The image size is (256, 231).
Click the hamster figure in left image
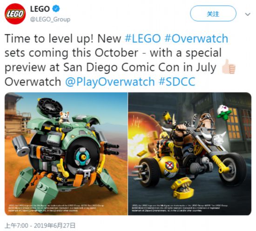64,116
